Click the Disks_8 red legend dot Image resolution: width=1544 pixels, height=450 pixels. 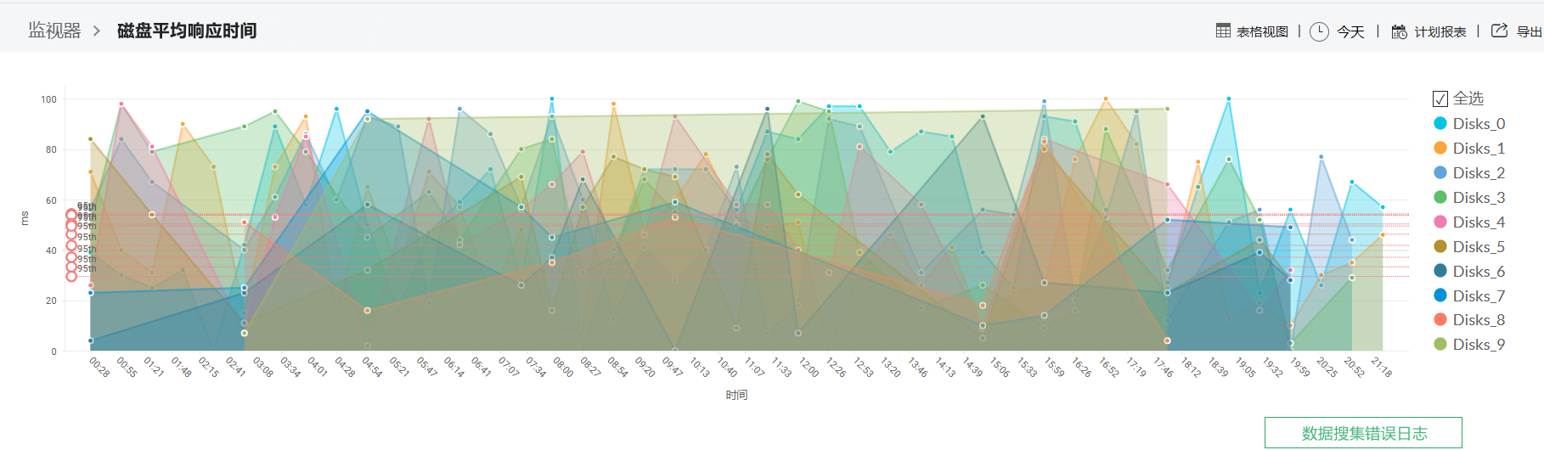click(1440, 320)
